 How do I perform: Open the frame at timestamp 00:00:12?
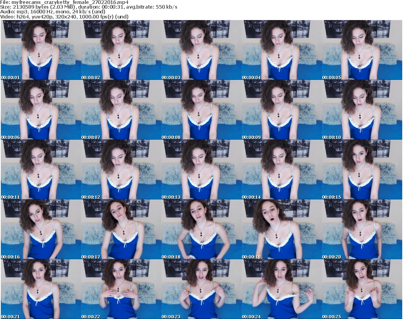[121, 170]
